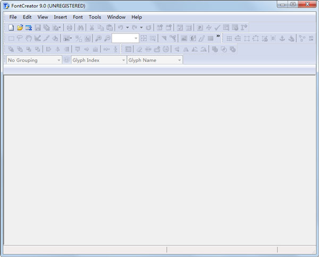The image size is (319, 257).
Task: Click the scissors Cut icon
Action: point(92,28)
